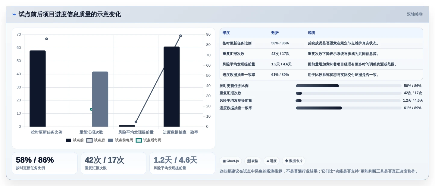Click the 风险平均发现提前量 progress bar

[348, 101]
